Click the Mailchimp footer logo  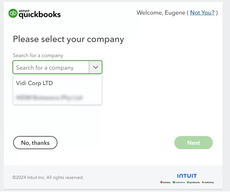click(x=208, y=182)
